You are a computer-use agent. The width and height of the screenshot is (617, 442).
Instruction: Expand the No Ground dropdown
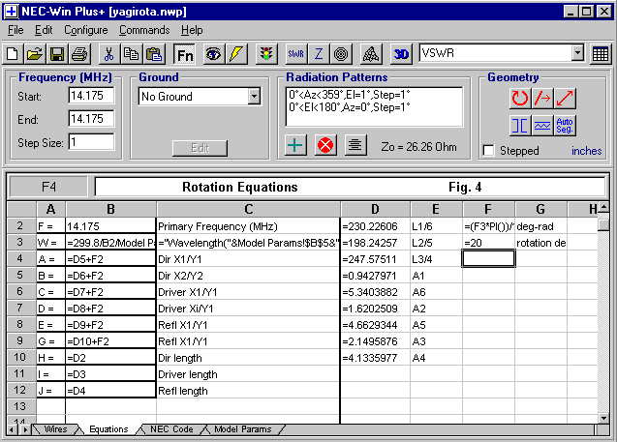254,97
